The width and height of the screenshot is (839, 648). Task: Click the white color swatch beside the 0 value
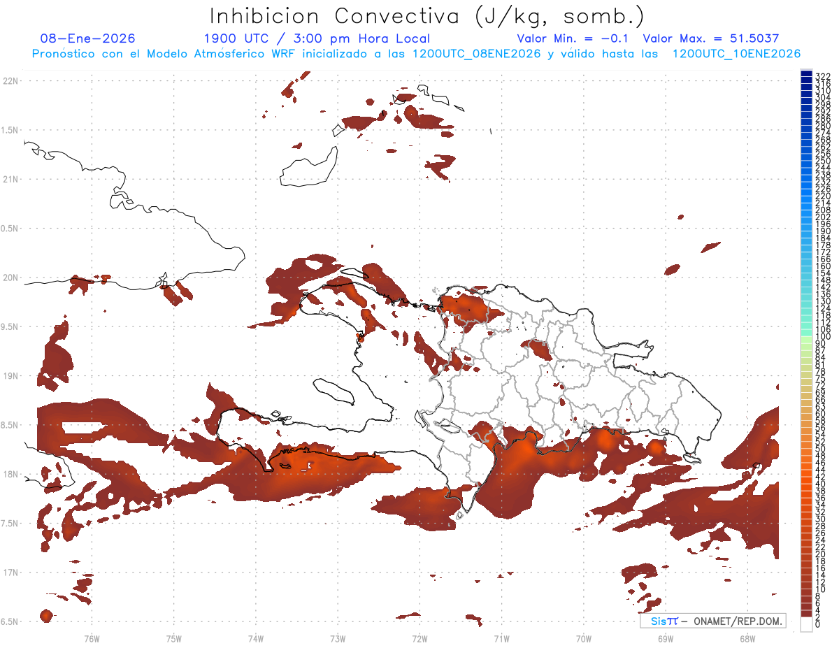(806, 624)
